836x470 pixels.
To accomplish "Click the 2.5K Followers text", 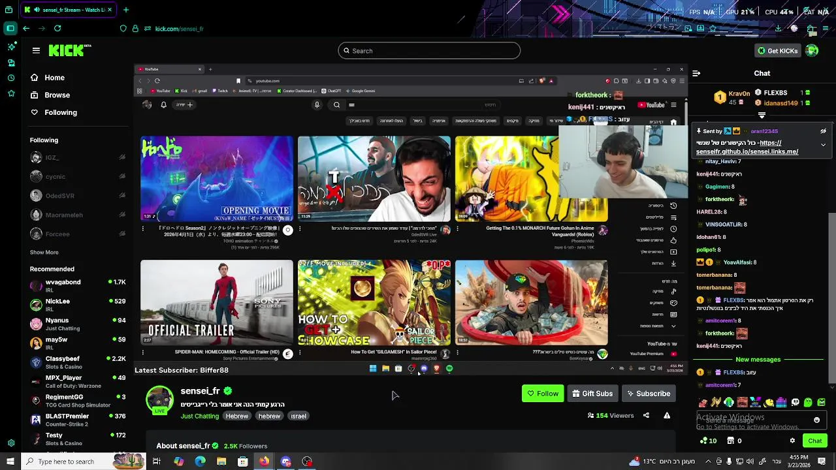I will (x=246, y=446).
